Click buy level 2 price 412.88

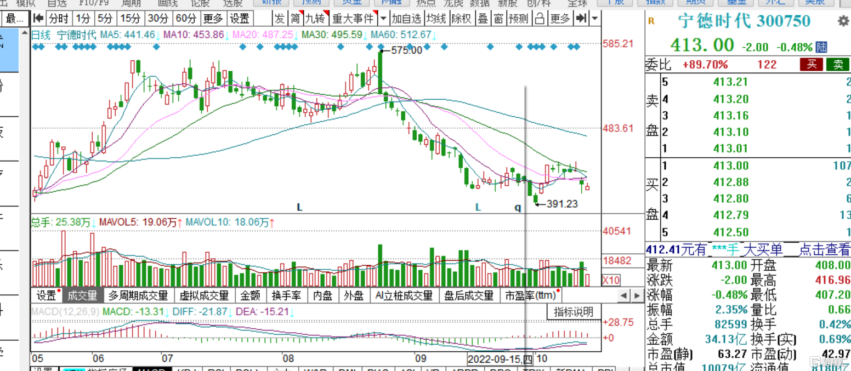tap(731, 182)
